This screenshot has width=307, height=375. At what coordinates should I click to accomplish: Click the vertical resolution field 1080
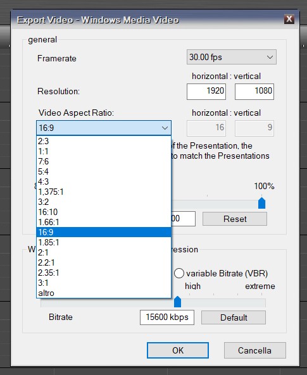254,91
